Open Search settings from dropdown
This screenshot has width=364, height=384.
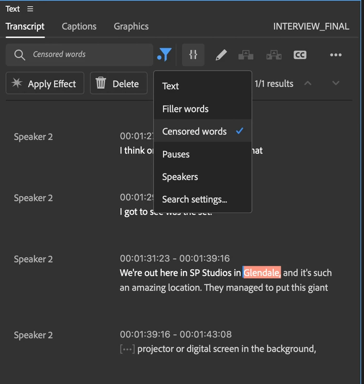pyautogui.click(x=195, y=199)
